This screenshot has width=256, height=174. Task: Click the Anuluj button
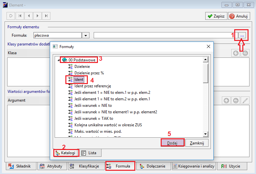coord(239,16)
